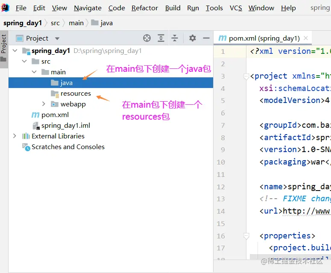Click spring_day1 in the breadcrumb bar
Image resolution: width=331 pixels, height=273 pixels.
point(23,23)
